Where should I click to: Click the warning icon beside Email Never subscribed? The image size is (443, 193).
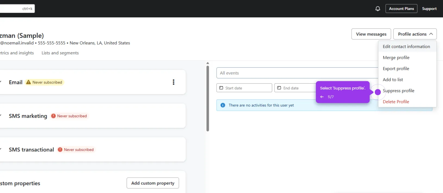(28, 82)
